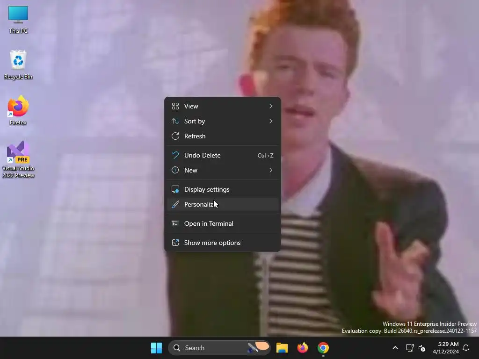Show hidden icons tray chevron
The image size is (479, 359).
click(395, 348)
